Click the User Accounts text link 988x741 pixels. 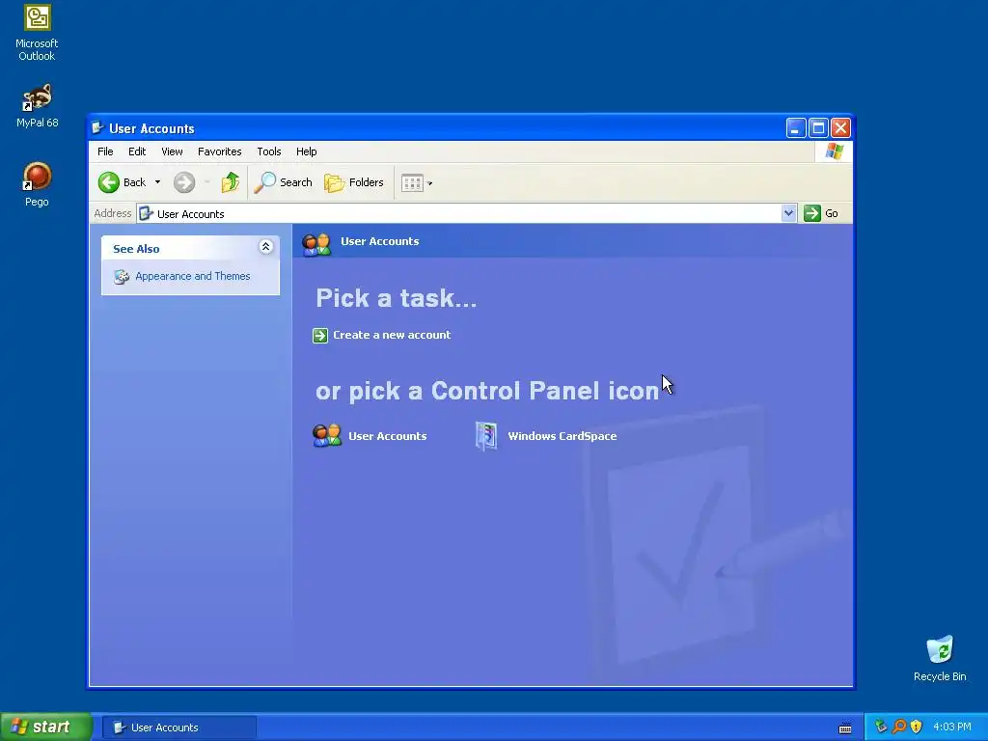point(388,436)
